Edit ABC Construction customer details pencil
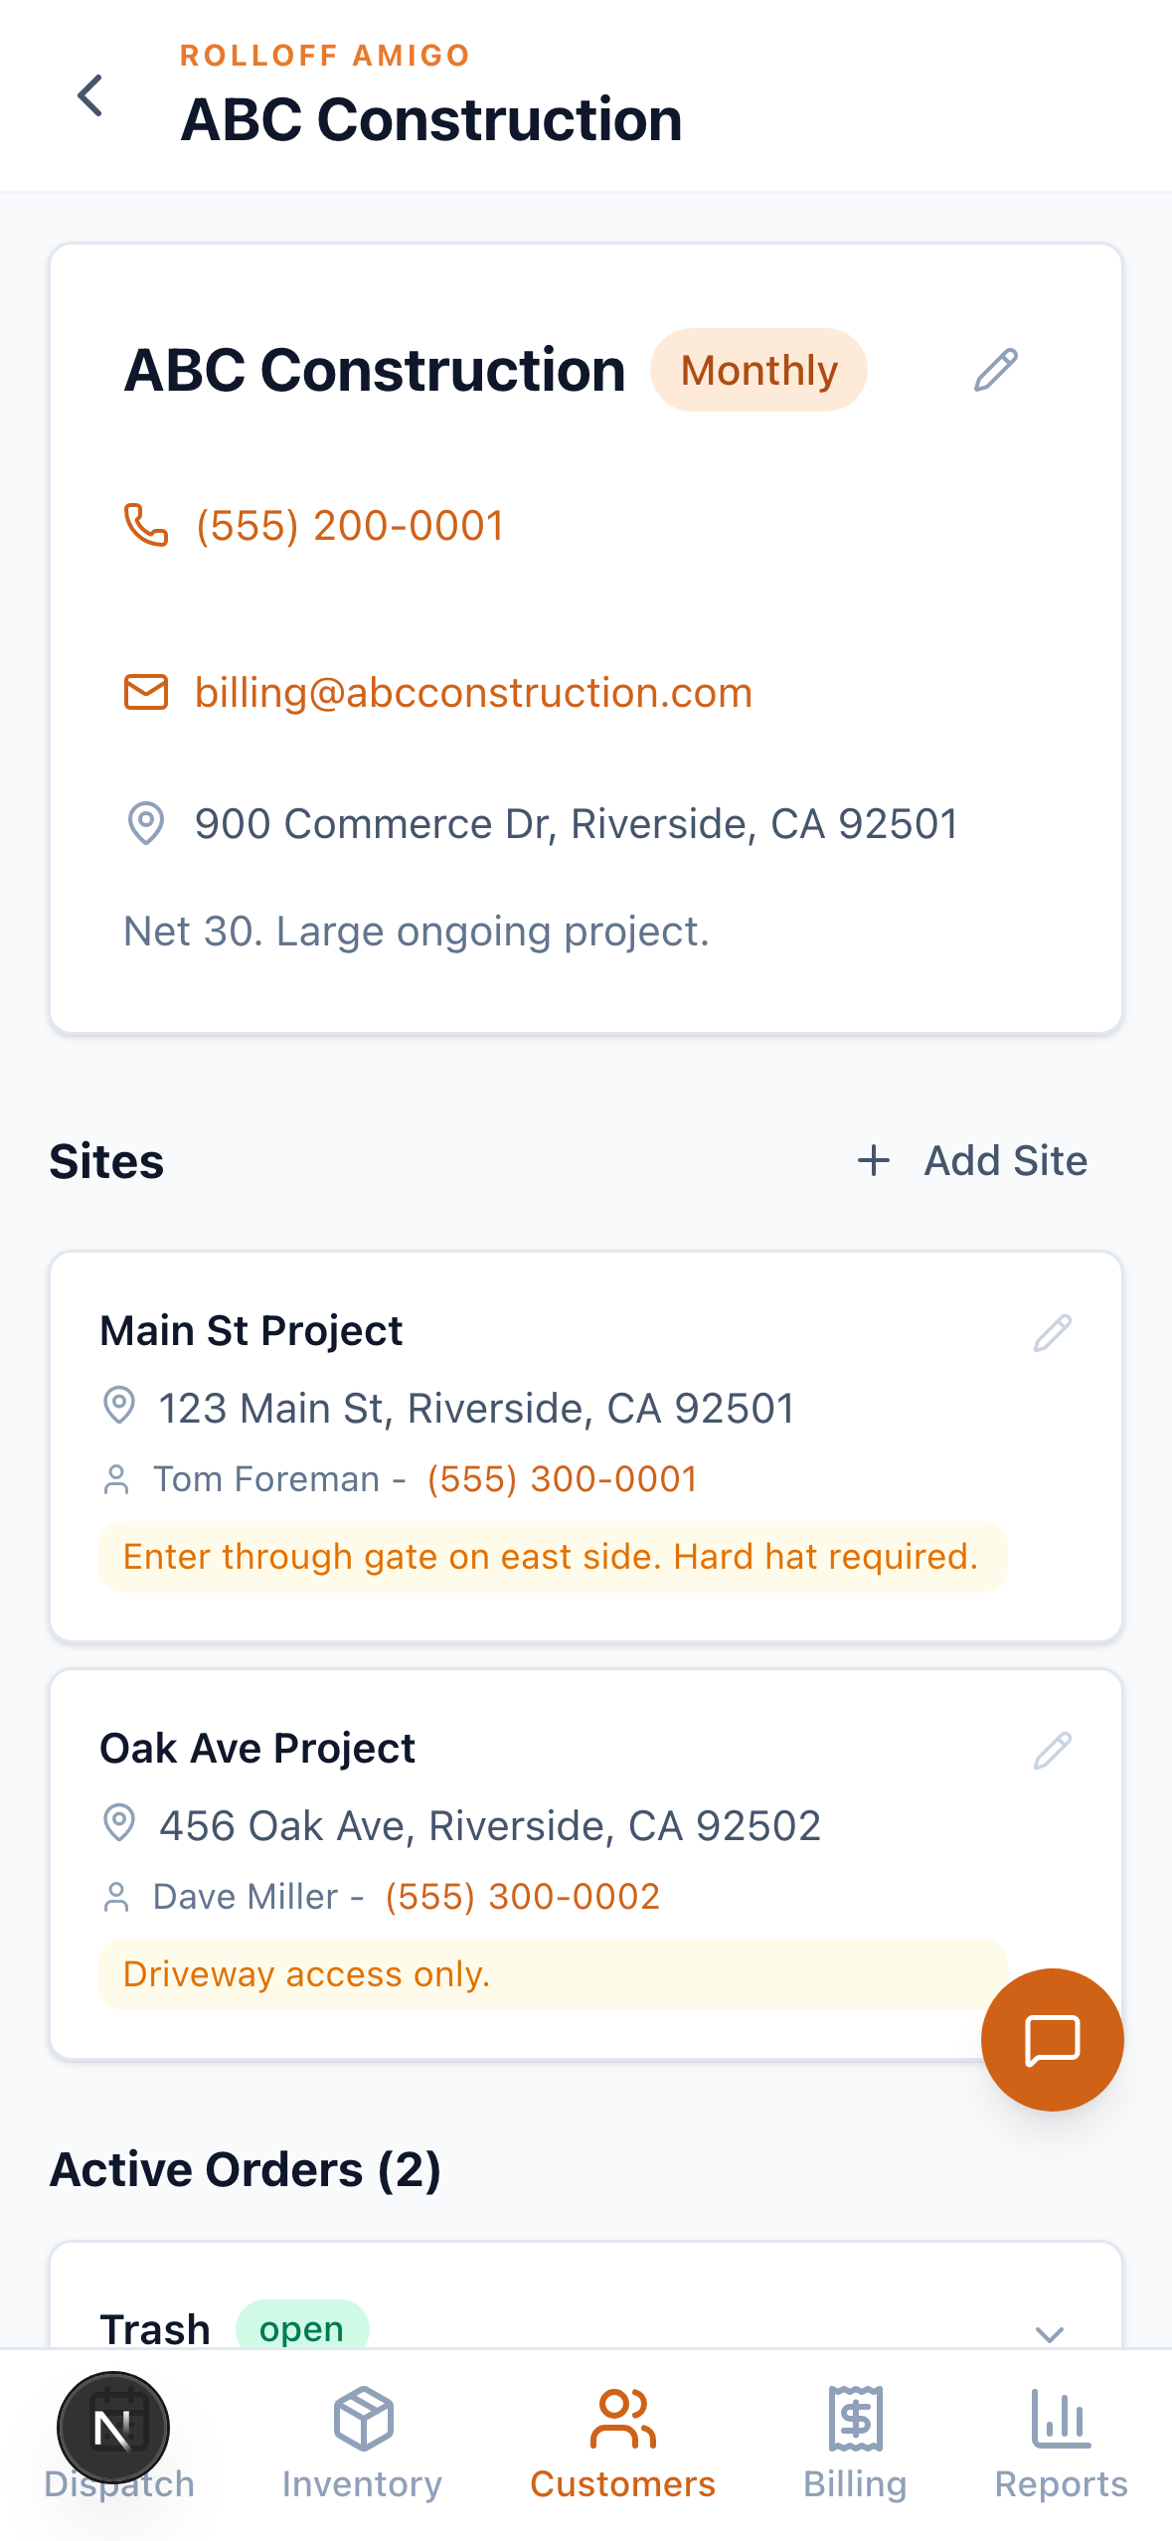Screen dimensions: 1172x2541 tap(995, 370)
